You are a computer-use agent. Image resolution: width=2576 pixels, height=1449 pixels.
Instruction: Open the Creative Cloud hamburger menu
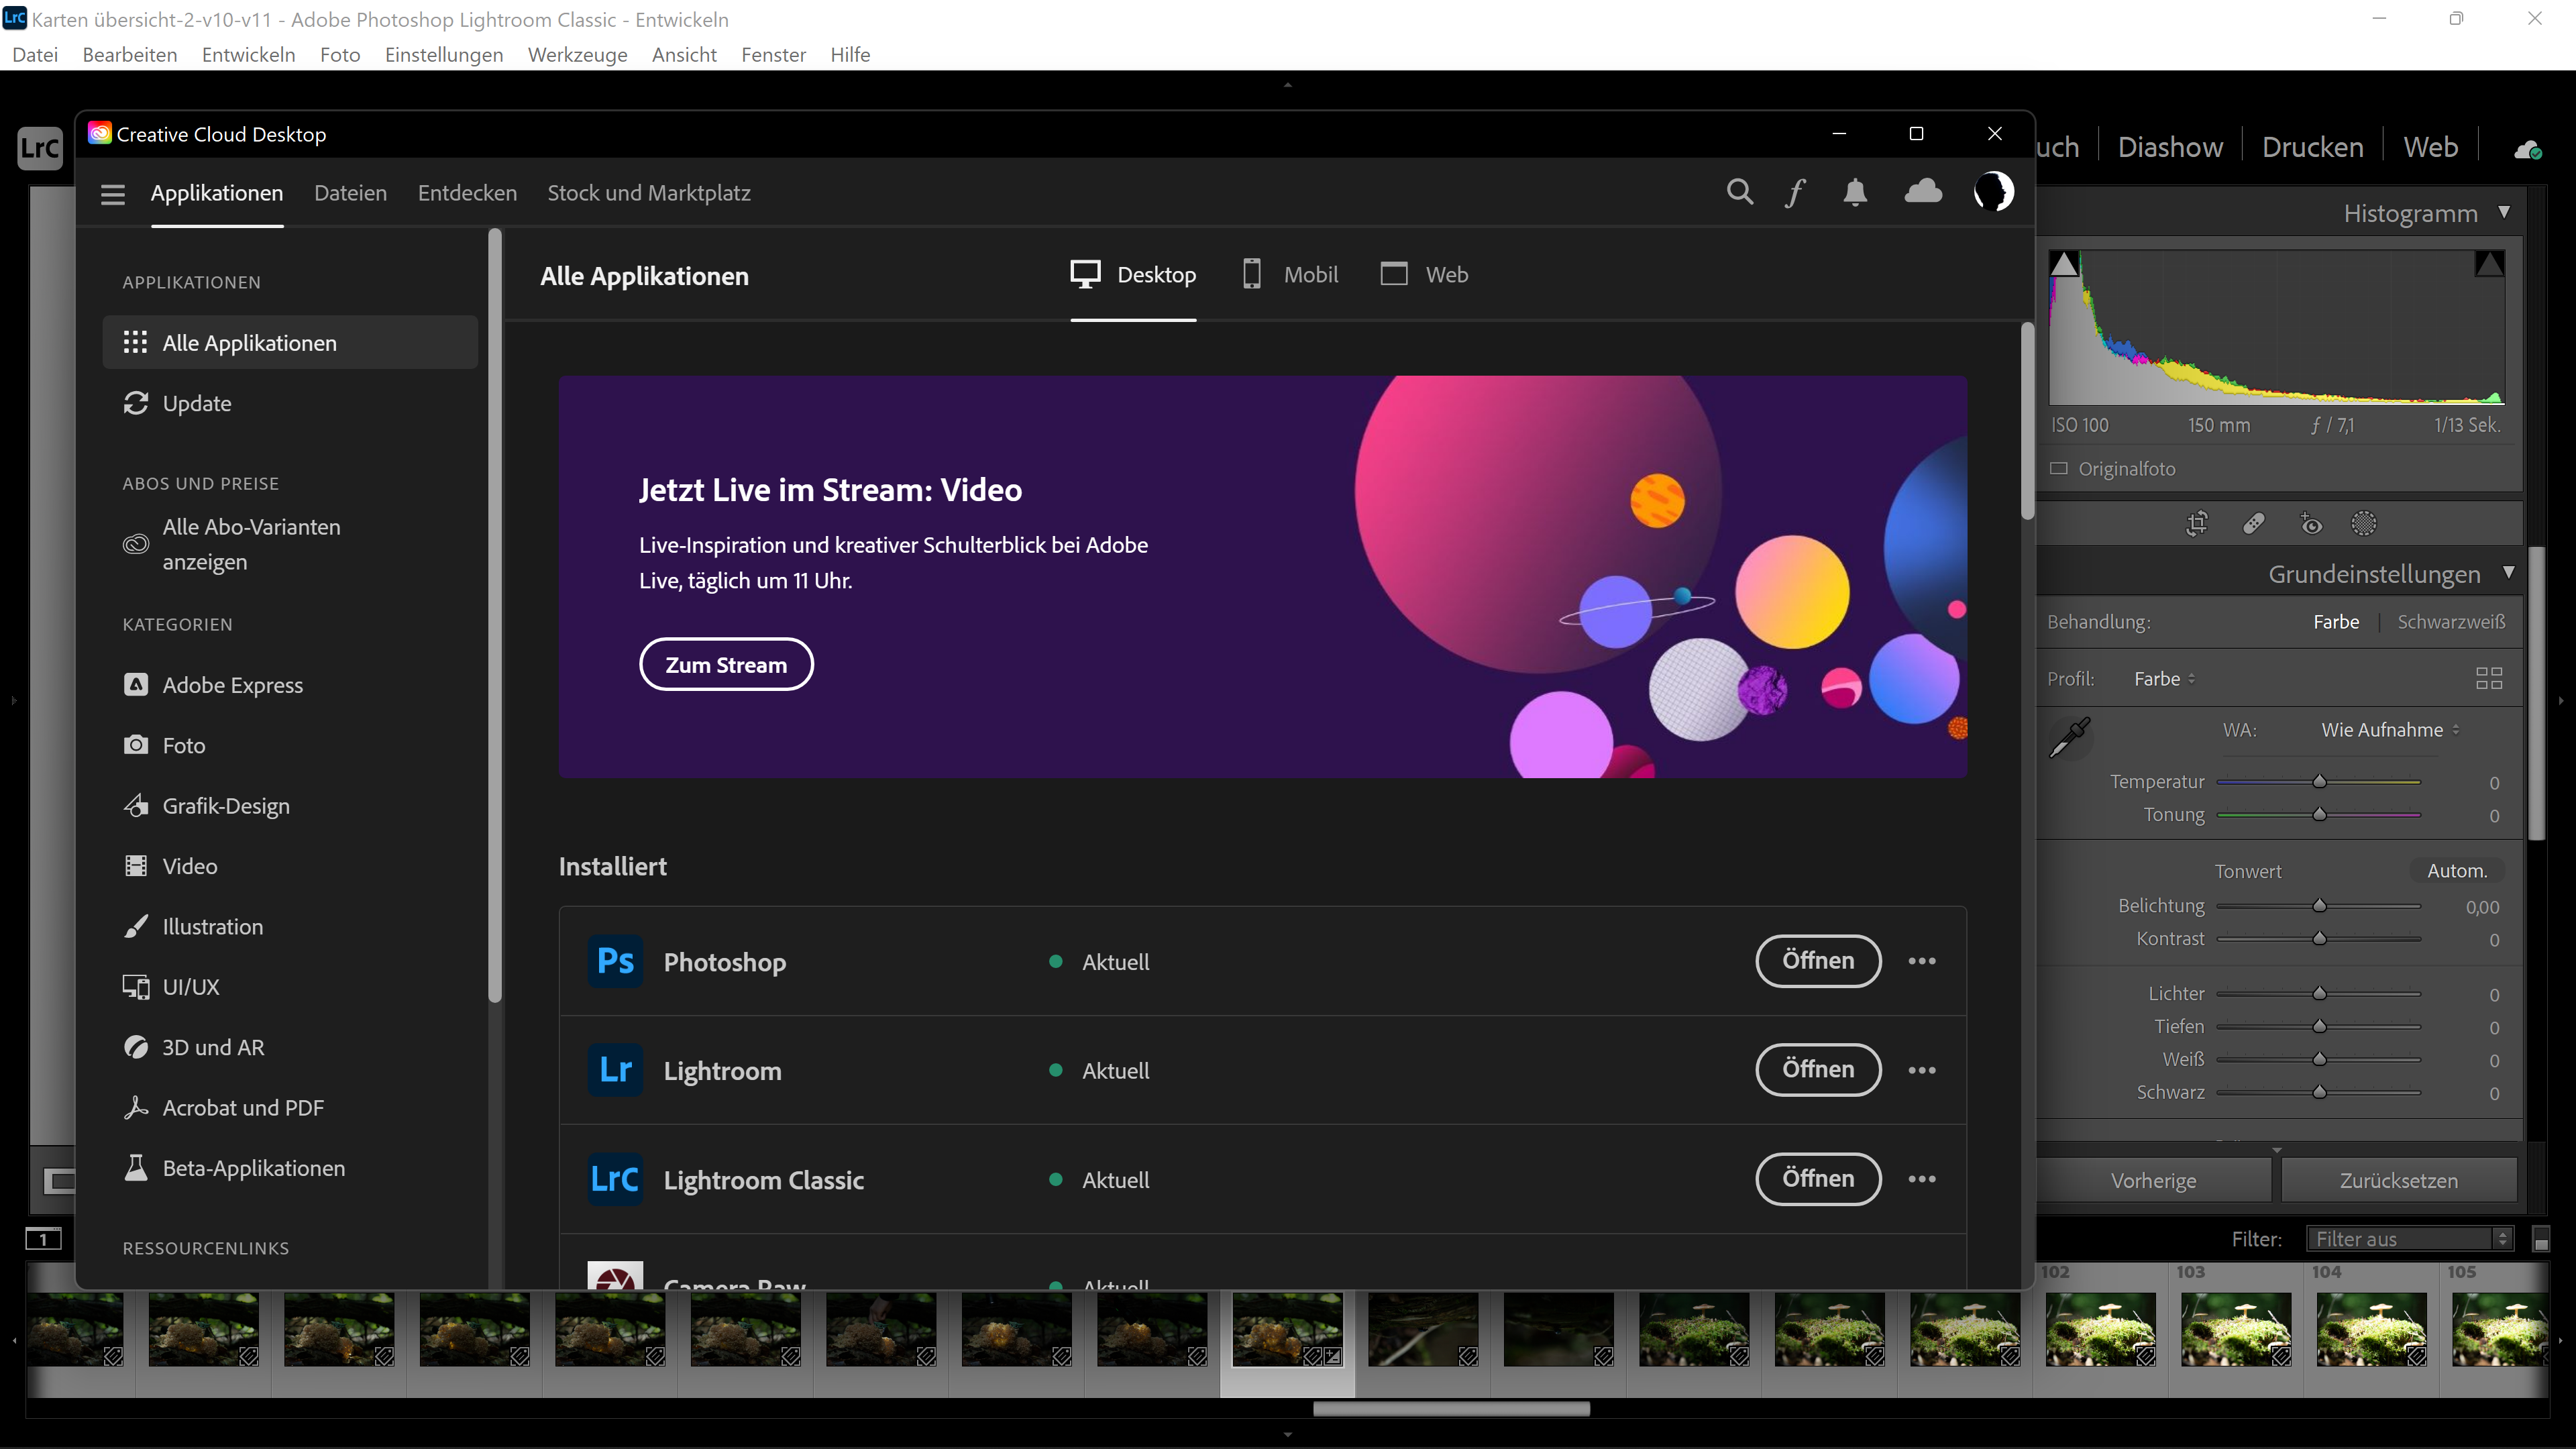tap(112, 193)
